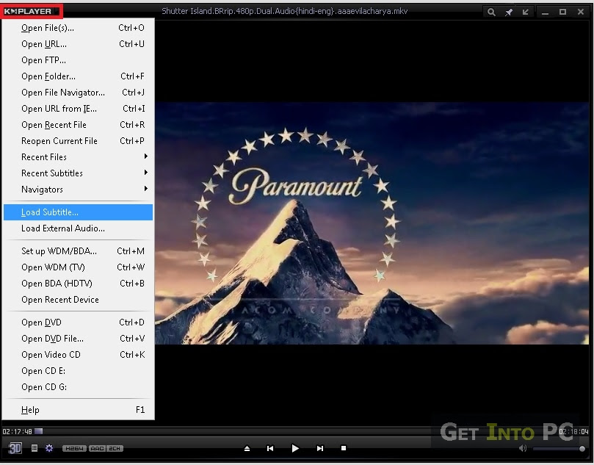Select Open WDM (TV)

point(78,267)
